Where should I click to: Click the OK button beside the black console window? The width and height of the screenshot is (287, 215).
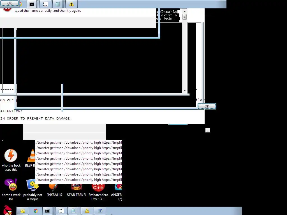click(207, 106)
